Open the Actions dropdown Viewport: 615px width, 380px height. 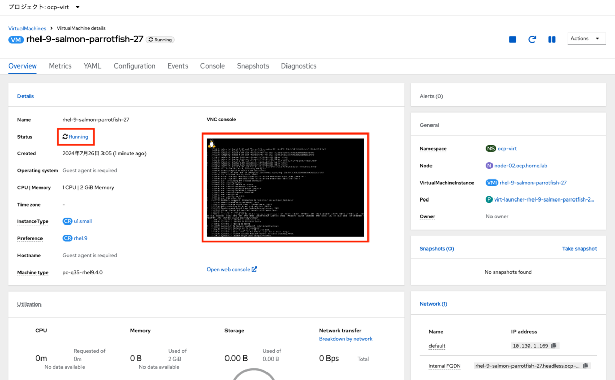pos(587,39)
